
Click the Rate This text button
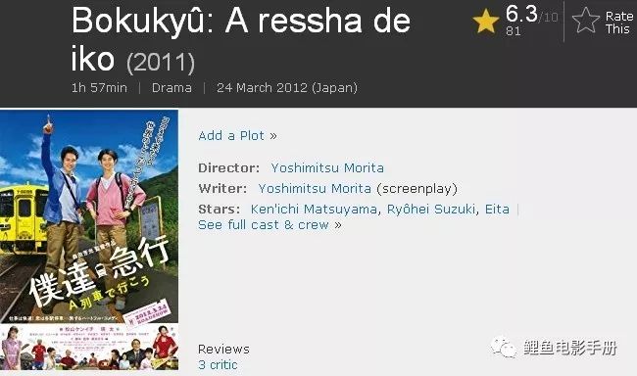[619, 23]
